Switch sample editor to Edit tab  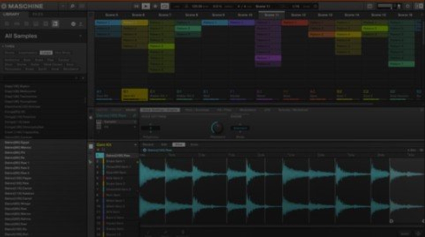[x=164, y=145]
